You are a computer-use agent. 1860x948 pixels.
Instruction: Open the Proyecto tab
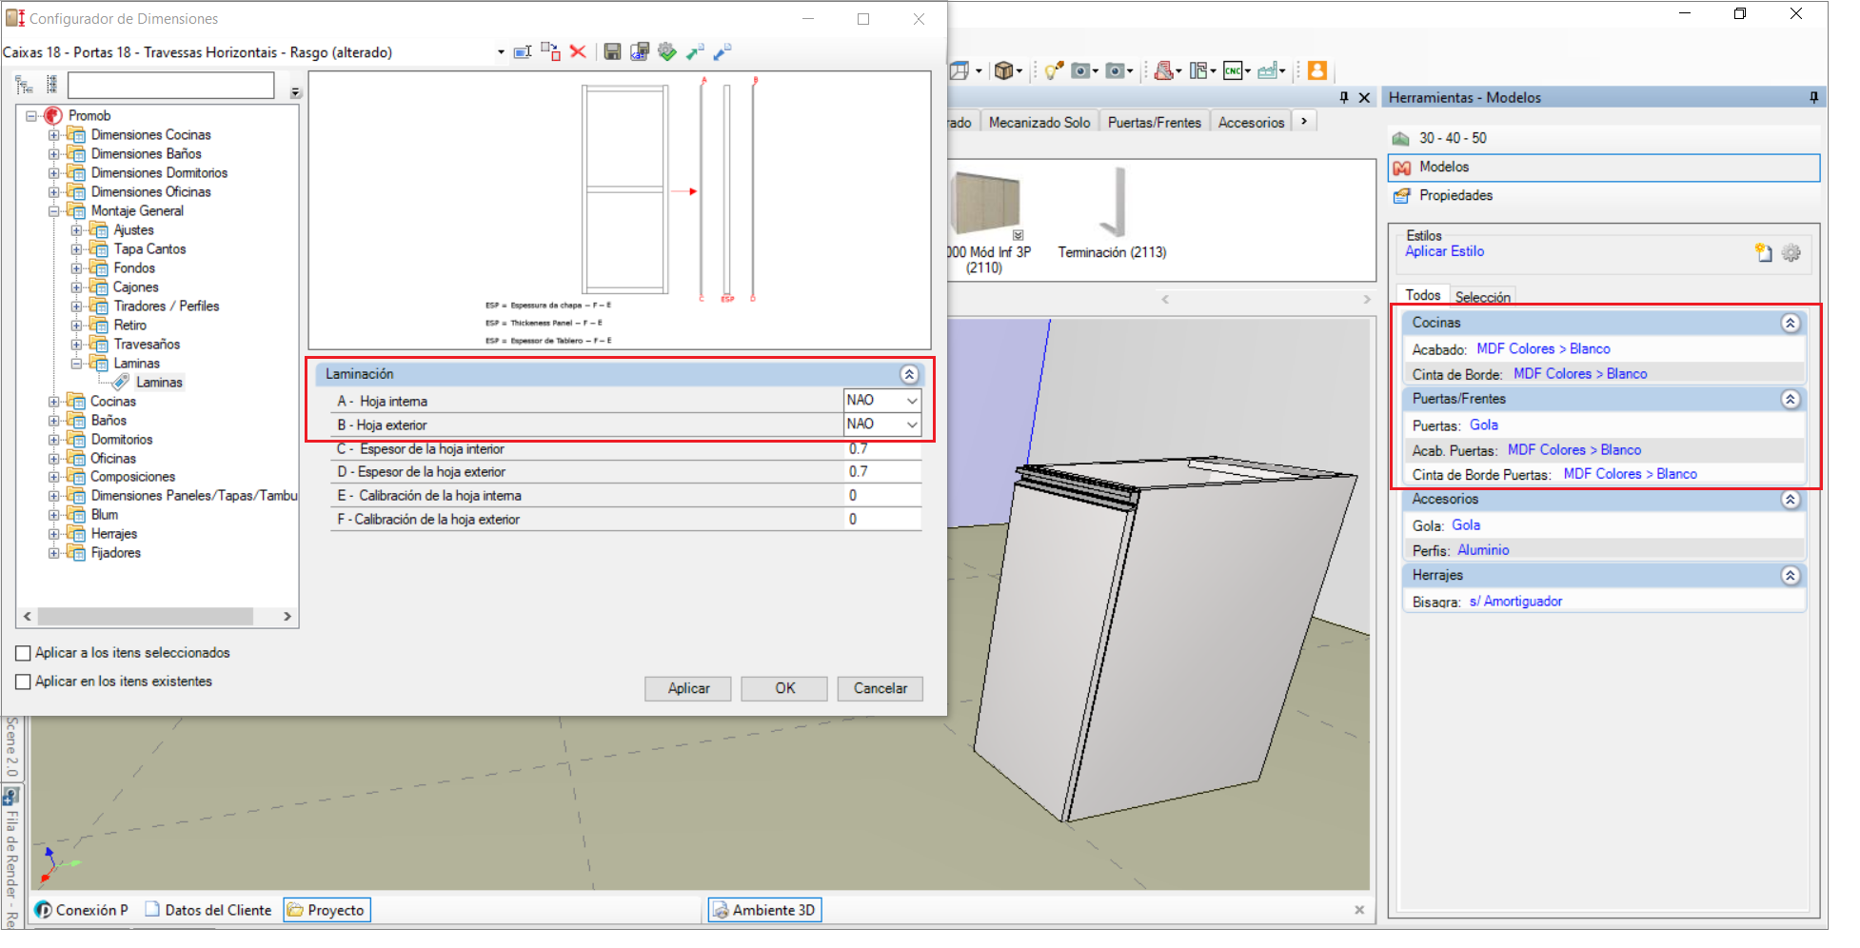pyautogui.click(x=326, y=910)
